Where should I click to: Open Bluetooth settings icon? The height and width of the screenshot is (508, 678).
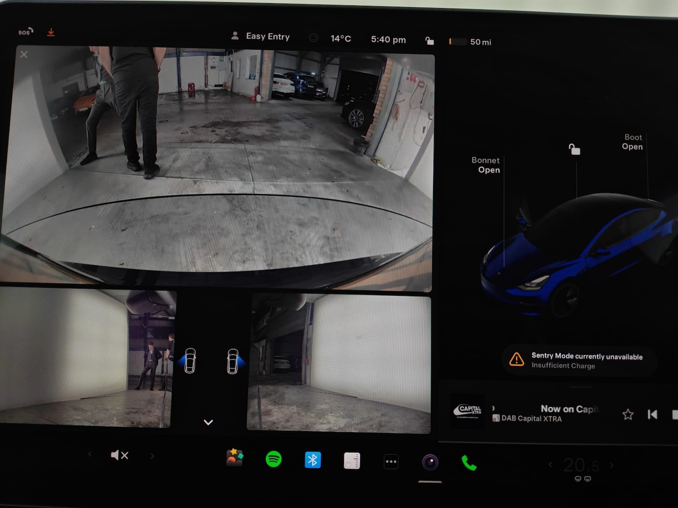tap(313, 460)
